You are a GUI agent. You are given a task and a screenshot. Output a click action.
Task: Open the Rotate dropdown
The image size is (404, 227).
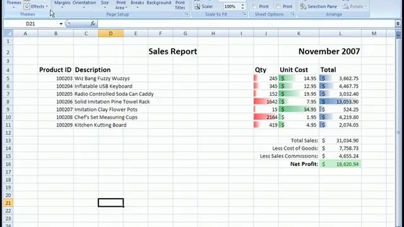click(x=355, y=6)
